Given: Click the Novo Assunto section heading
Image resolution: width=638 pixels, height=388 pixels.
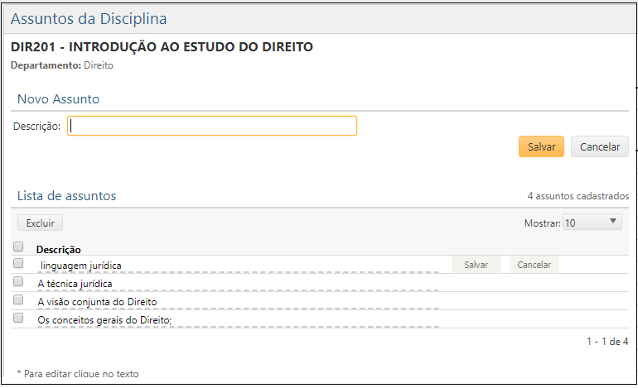Looking at the screenshot, I should 59,99.
